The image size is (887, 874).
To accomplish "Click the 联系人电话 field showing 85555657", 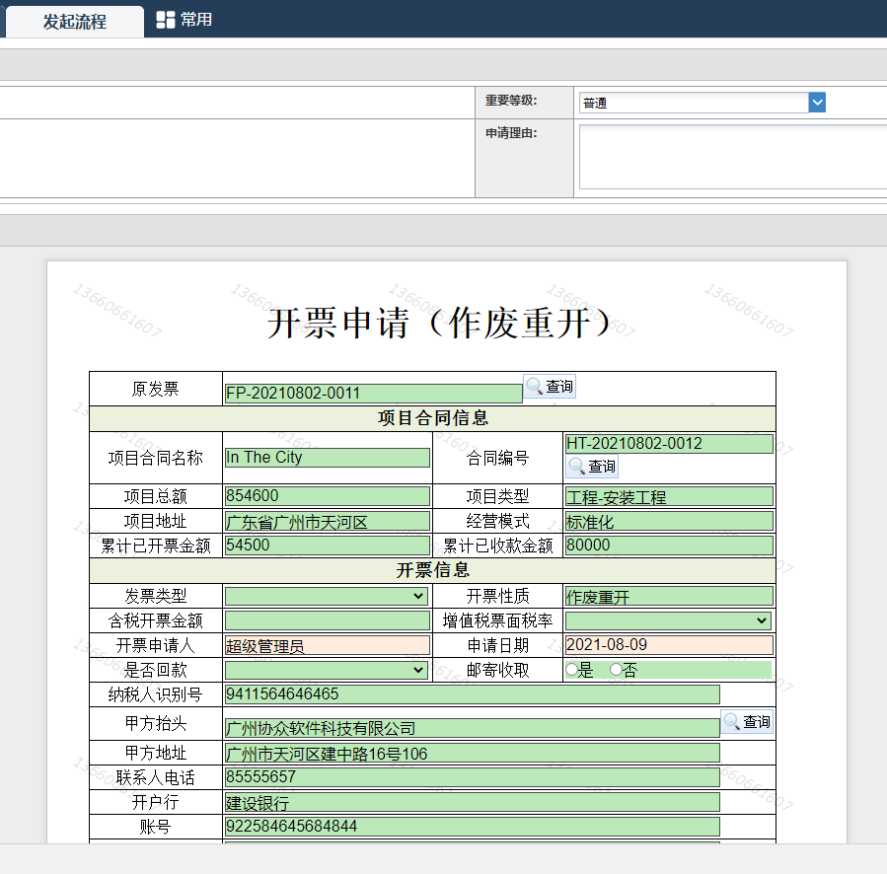I will (472, 777).
